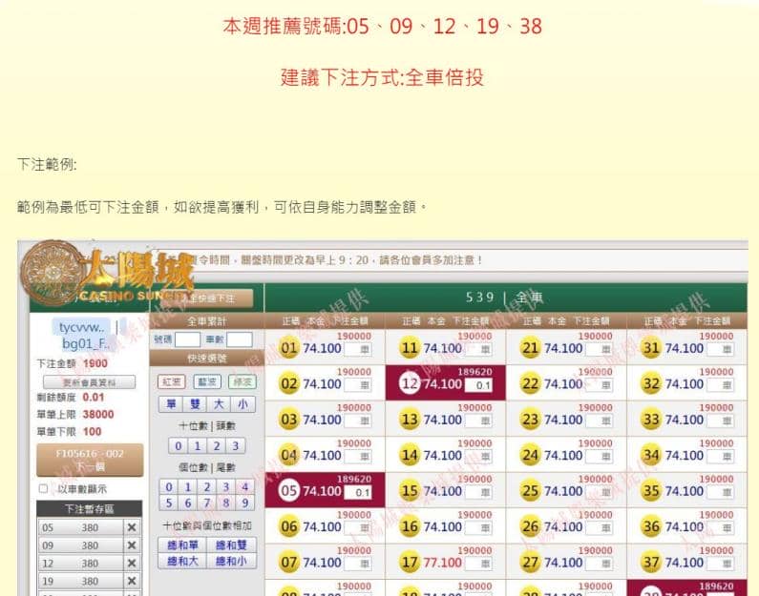Select the 大 big quick filter
Image resolution: width=759 pixels, height=596 pixels.
pos(219,404)
